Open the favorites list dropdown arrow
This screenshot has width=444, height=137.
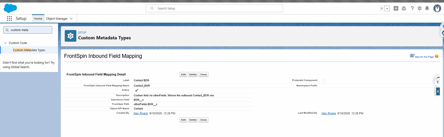click(x=387, y=9)
